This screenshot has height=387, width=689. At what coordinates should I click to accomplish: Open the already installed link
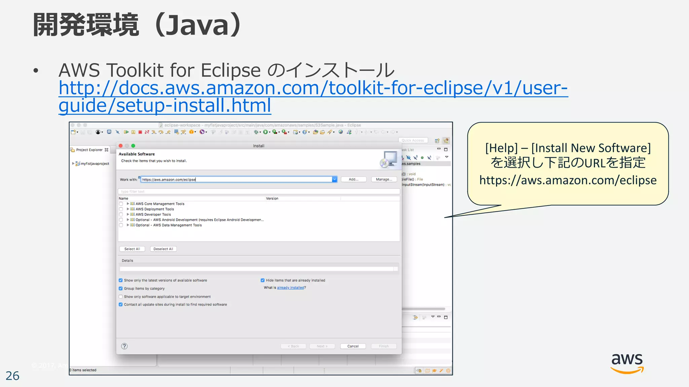[290, 288]
